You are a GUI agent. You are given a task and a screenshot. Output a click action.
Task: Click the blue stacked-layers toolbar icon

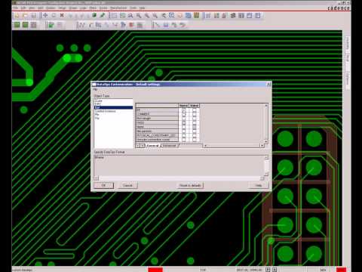(189, 15)
